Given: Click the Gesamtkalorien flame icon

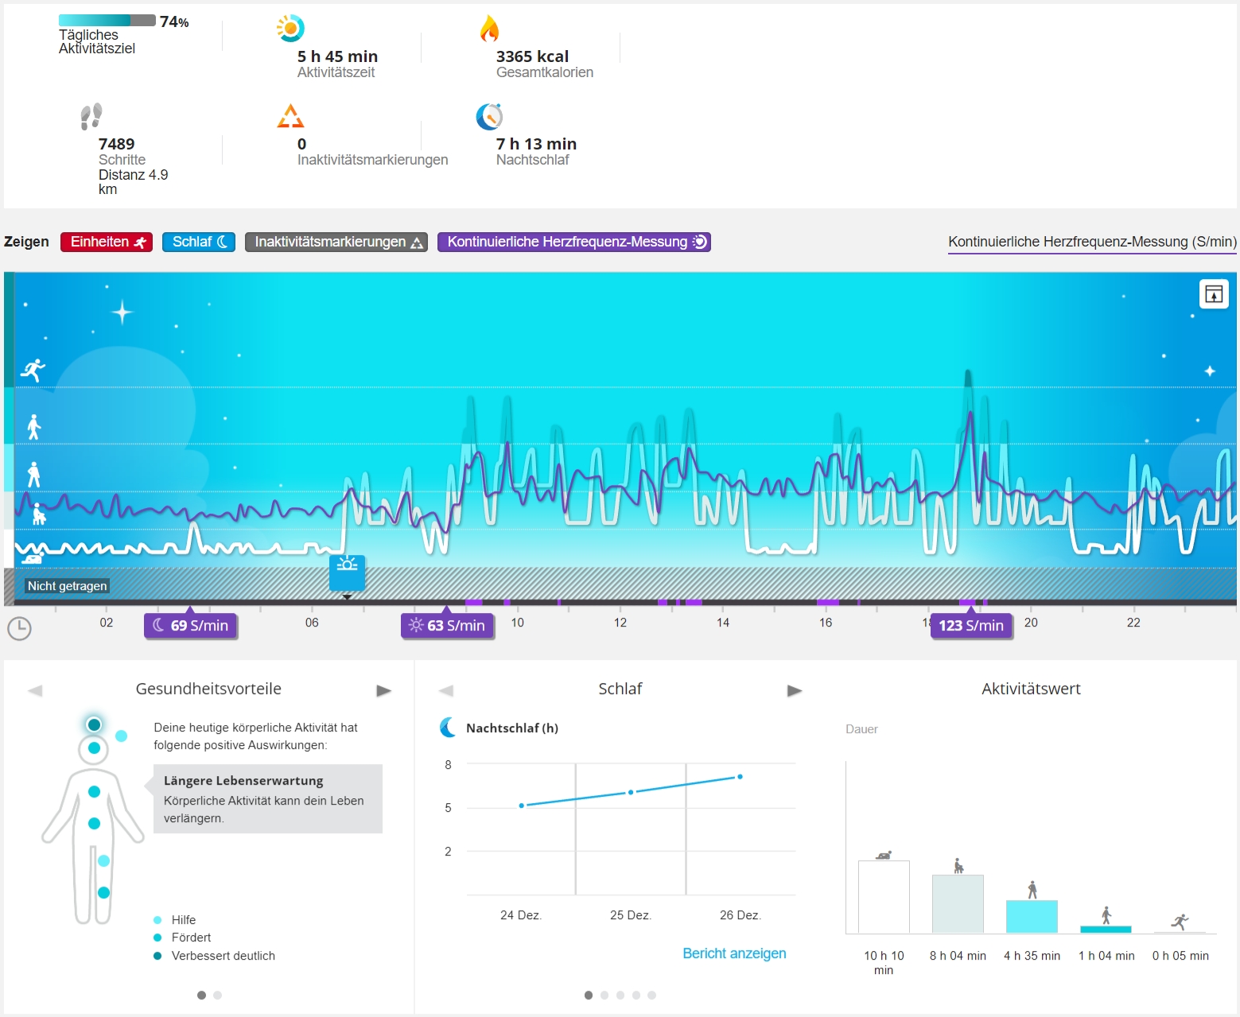Looking at the screenshot, I should tap(489, 28).
